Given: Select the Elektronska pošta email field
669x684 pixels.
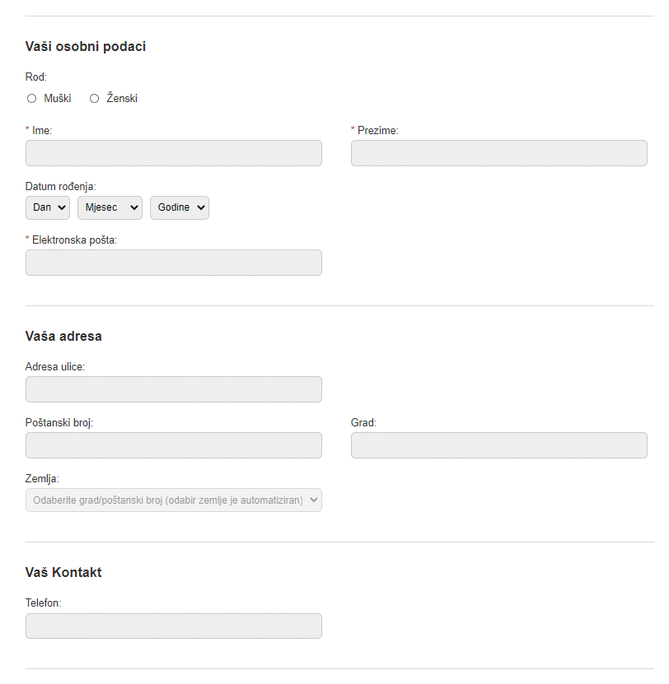Looking at the screenshot, I should coord(174,263).
